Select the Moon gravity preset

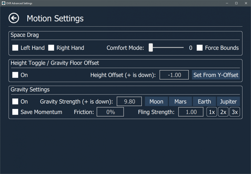(x=156, y=101)
